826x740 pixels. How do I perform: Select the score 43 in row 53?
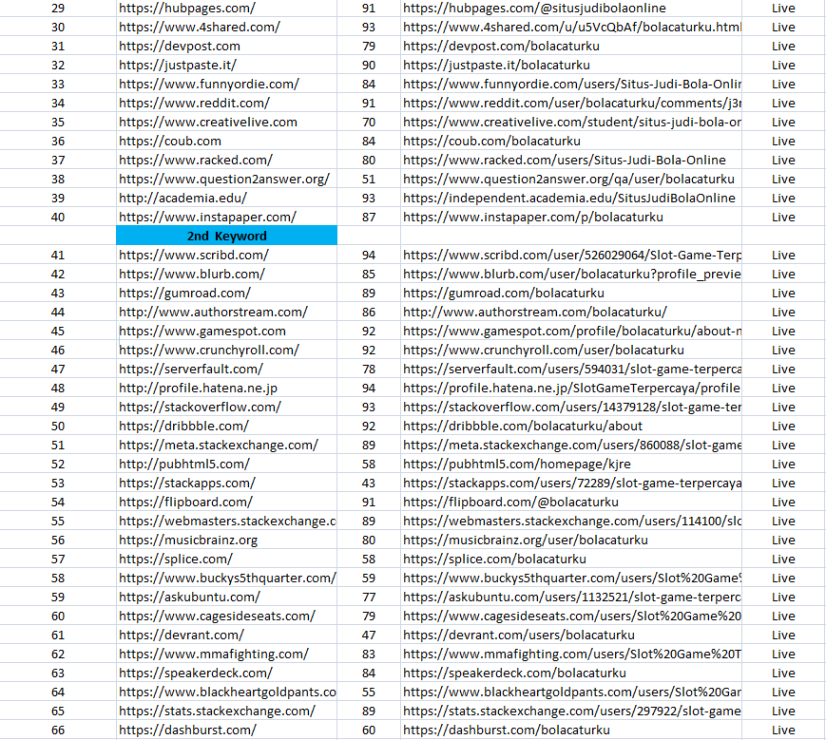pyautogui.click(x=369, y=483)
